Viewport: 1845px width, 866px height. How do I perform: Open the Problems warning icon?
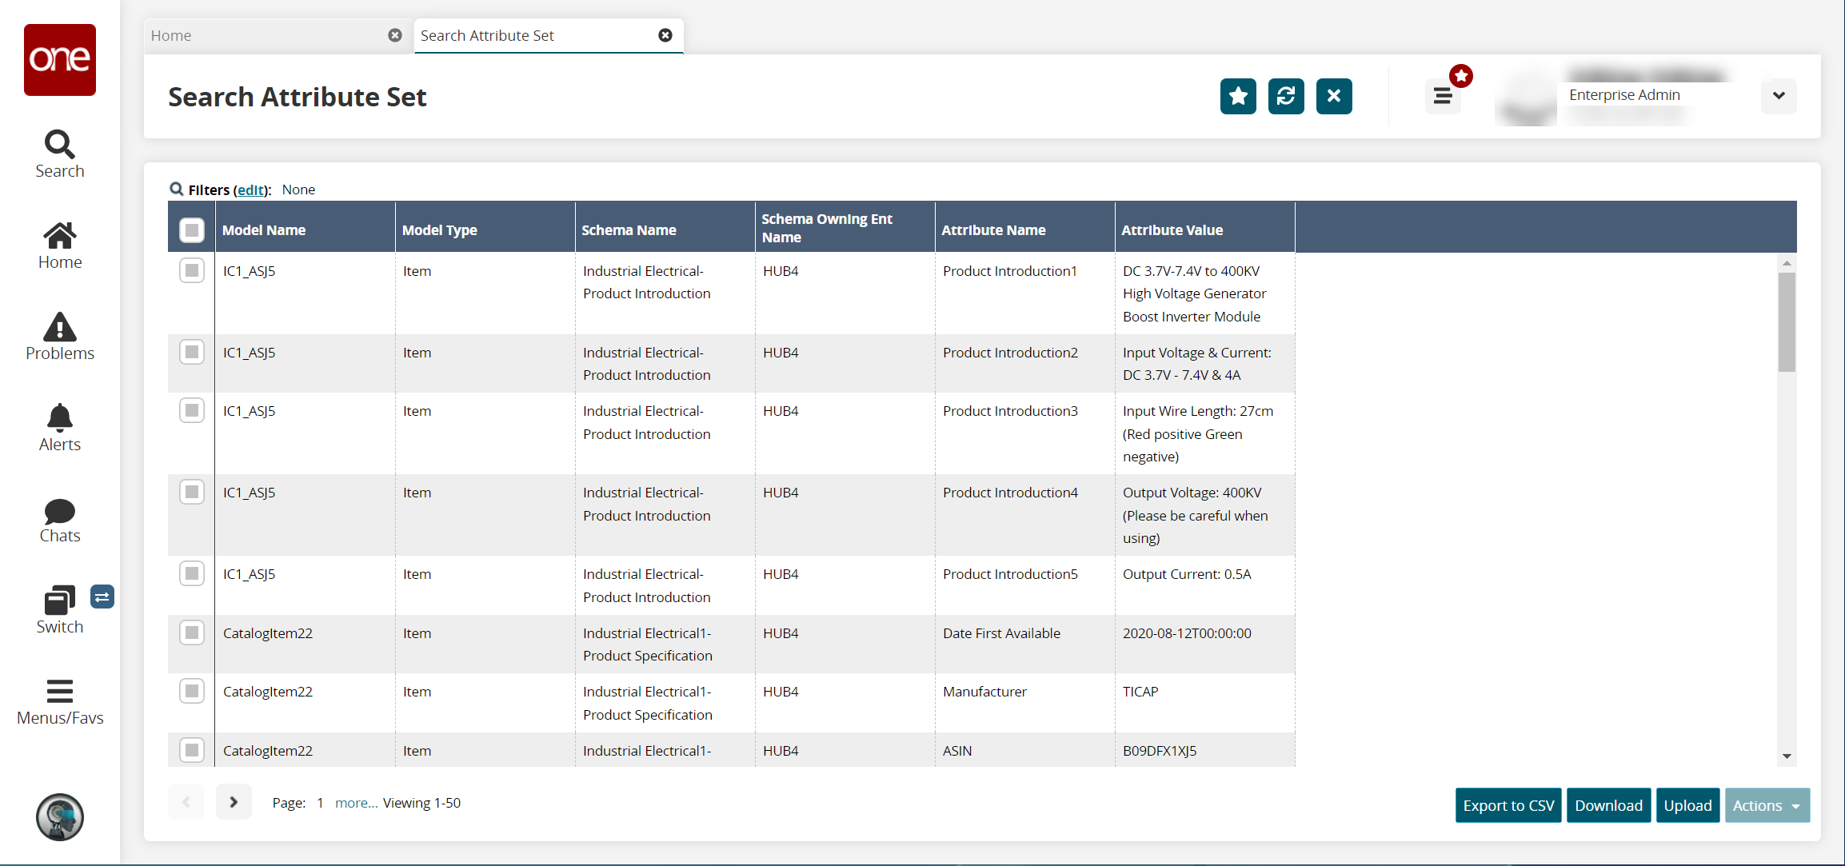pos(59,328)
